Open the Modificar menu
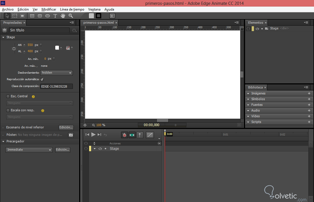This screenshot has width=314, height=202. click(x=49, y=9)
